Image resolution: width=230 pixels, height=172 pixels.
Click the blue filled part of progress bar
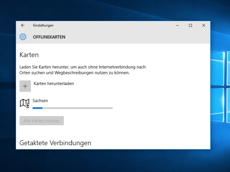pyautogui.click(x=37, y=108)
